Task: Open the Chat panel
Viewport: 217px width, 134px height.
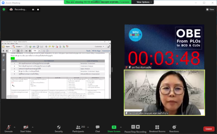Action: pos(97,128)
